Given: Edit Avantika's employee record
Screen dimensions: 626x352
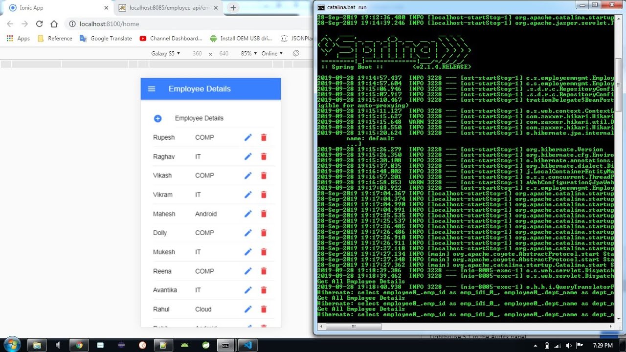Looking at the screenshot, I should [x=248, y=290].
